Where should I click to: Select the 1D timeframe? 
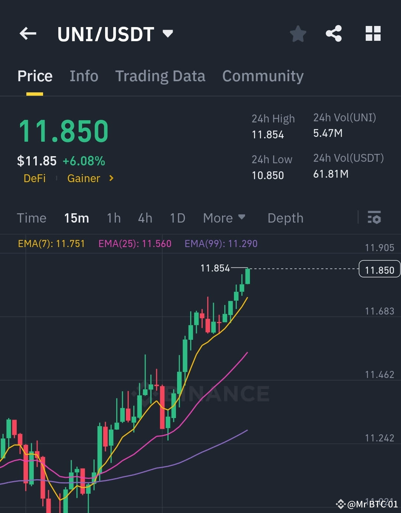coord(177,218)
